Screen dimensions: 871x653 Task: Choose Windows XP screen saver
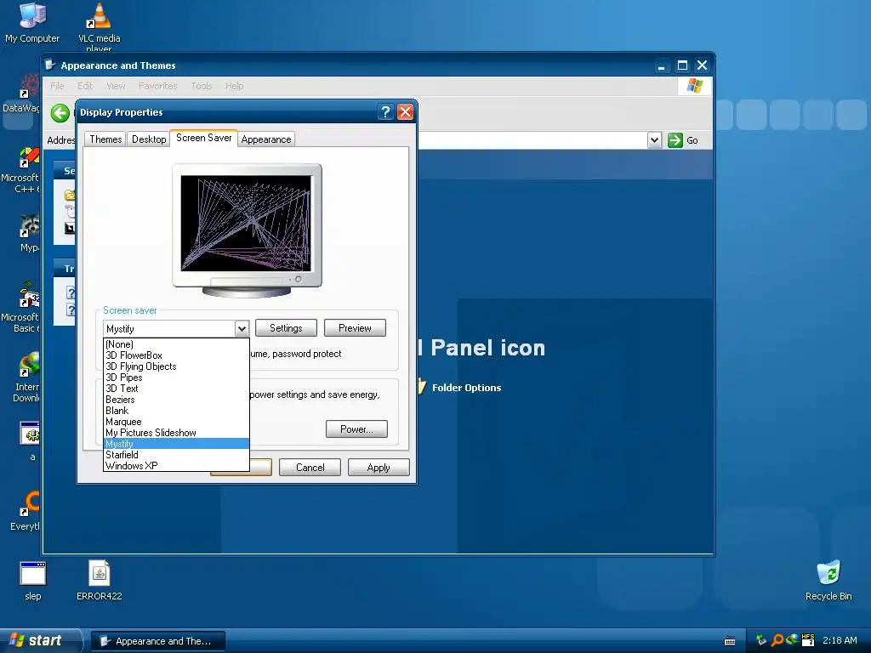(x=176, y=466)
